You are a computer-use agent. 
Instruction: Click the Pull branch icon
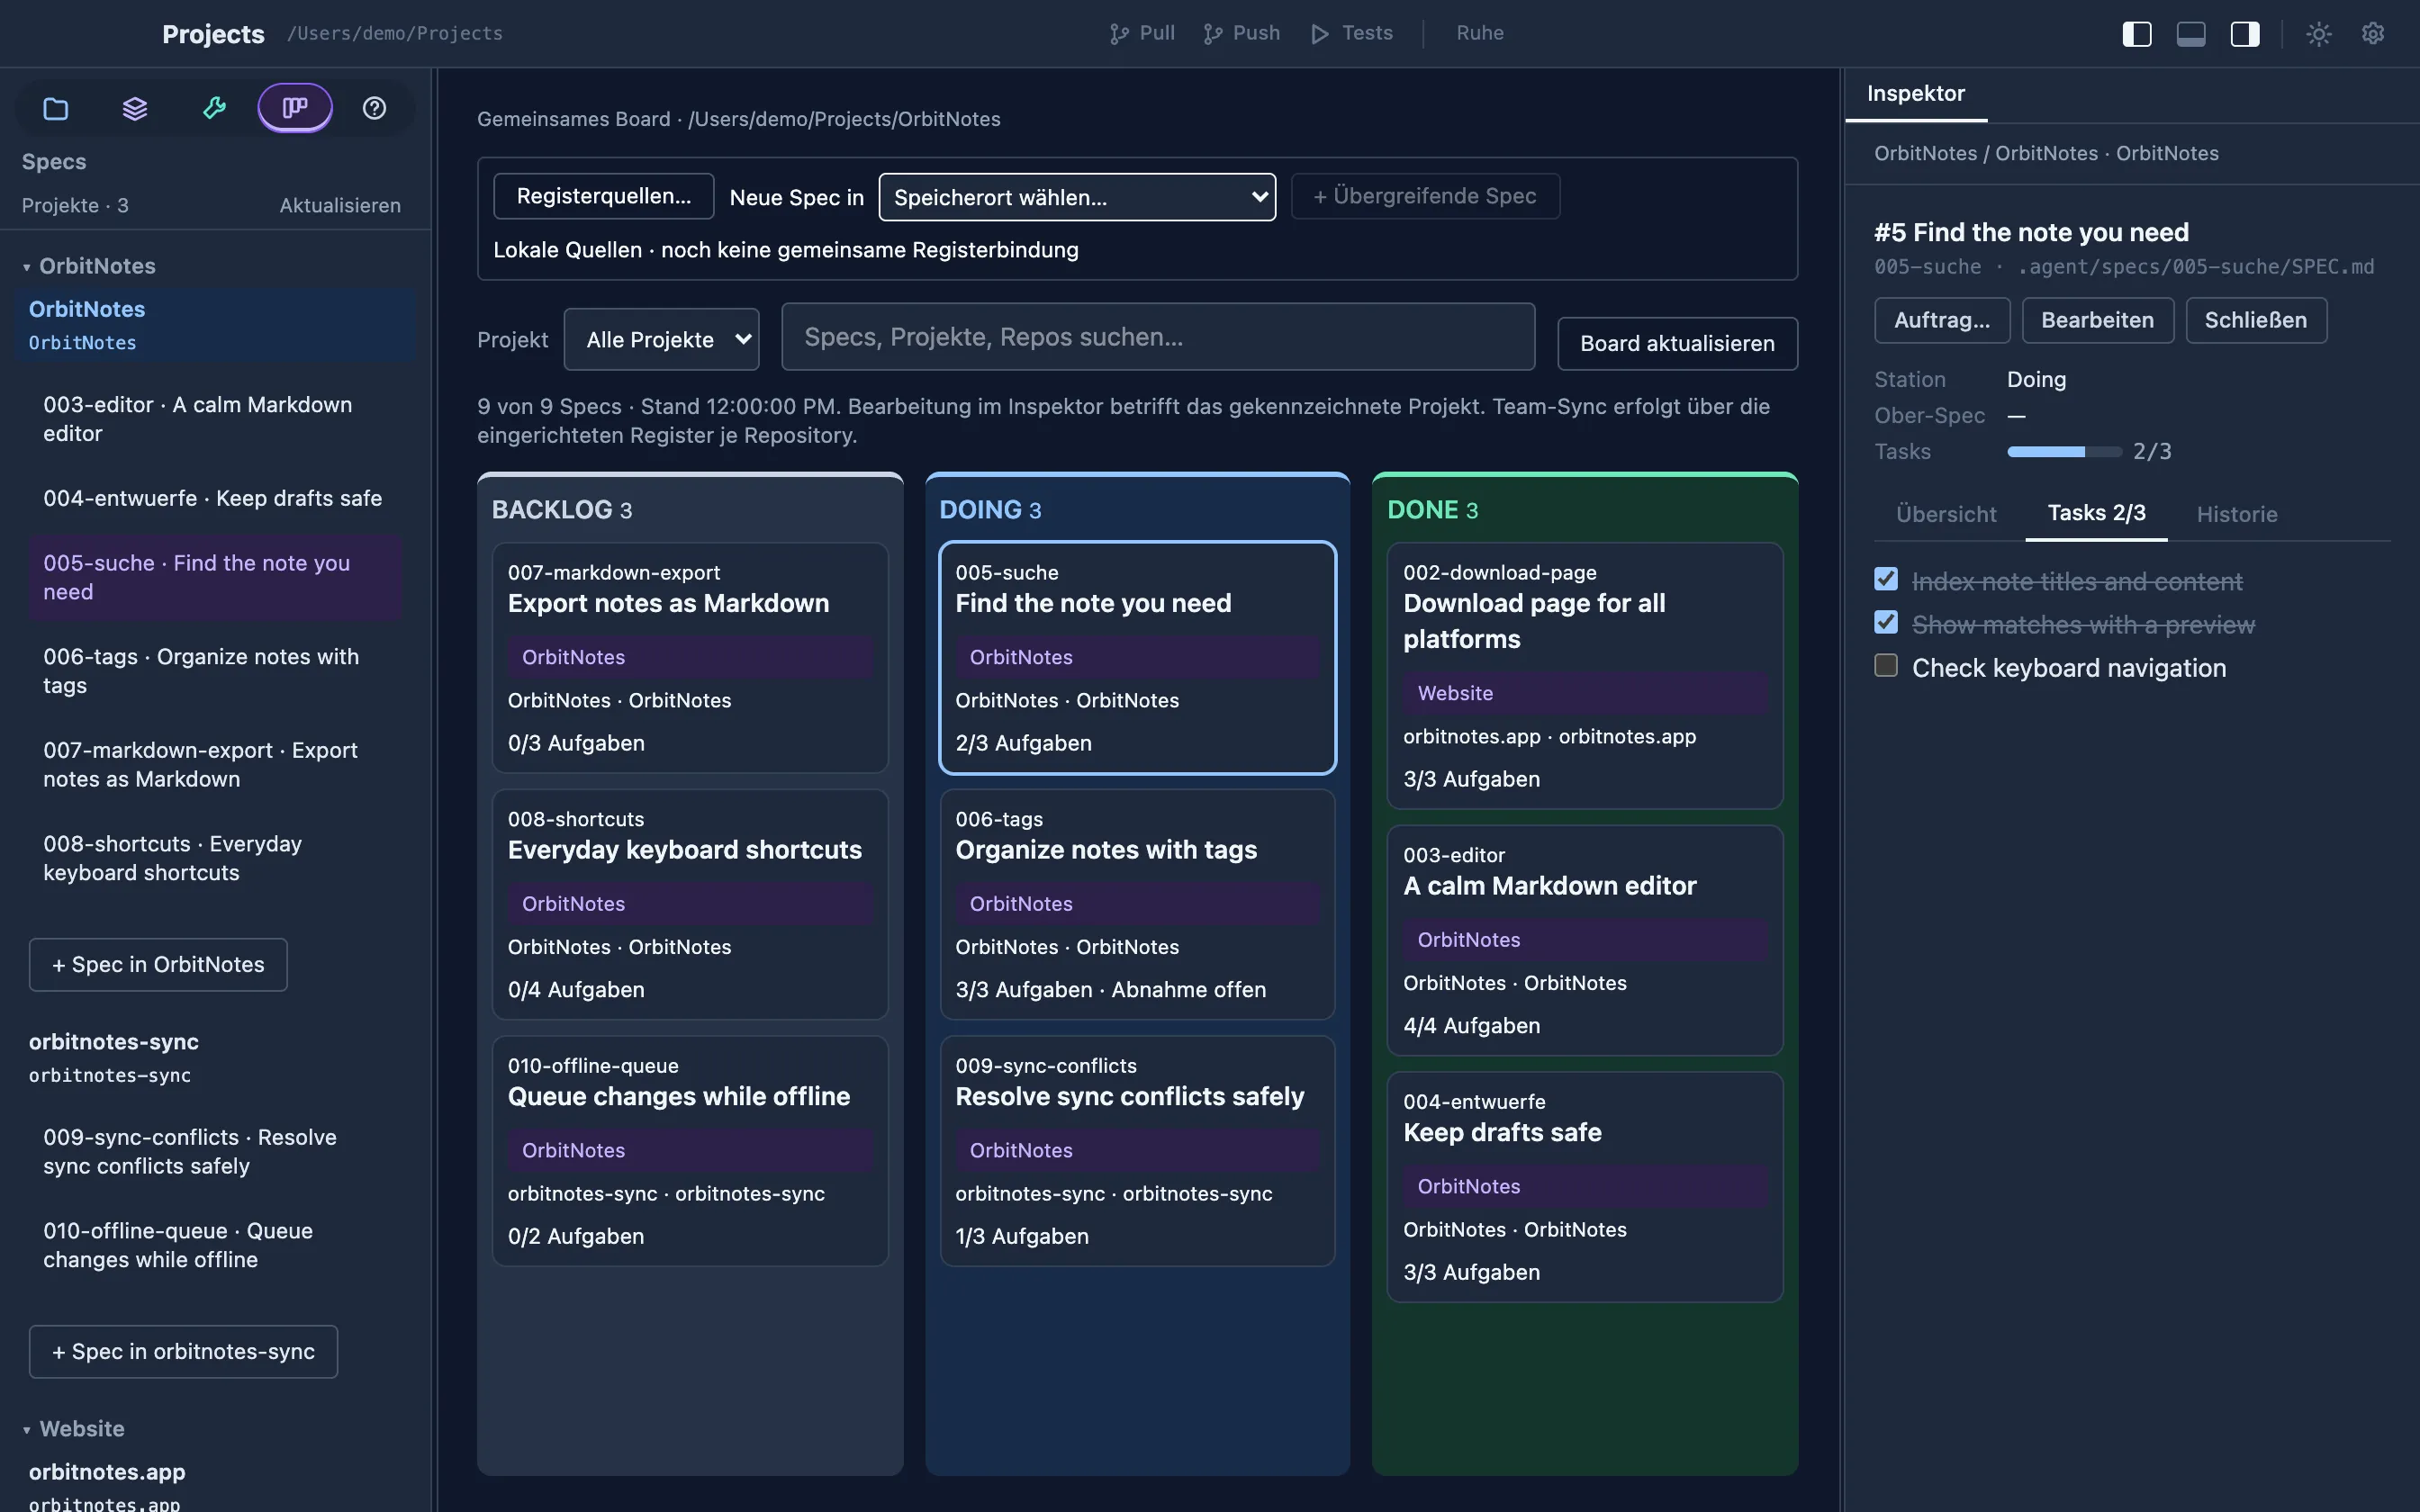1119,34
